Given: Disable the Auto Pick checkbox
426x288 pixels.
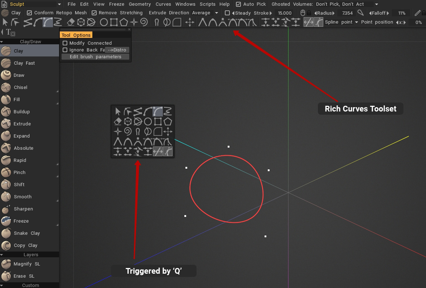Looking at the screenshot, I should click(x=239, y=4).
